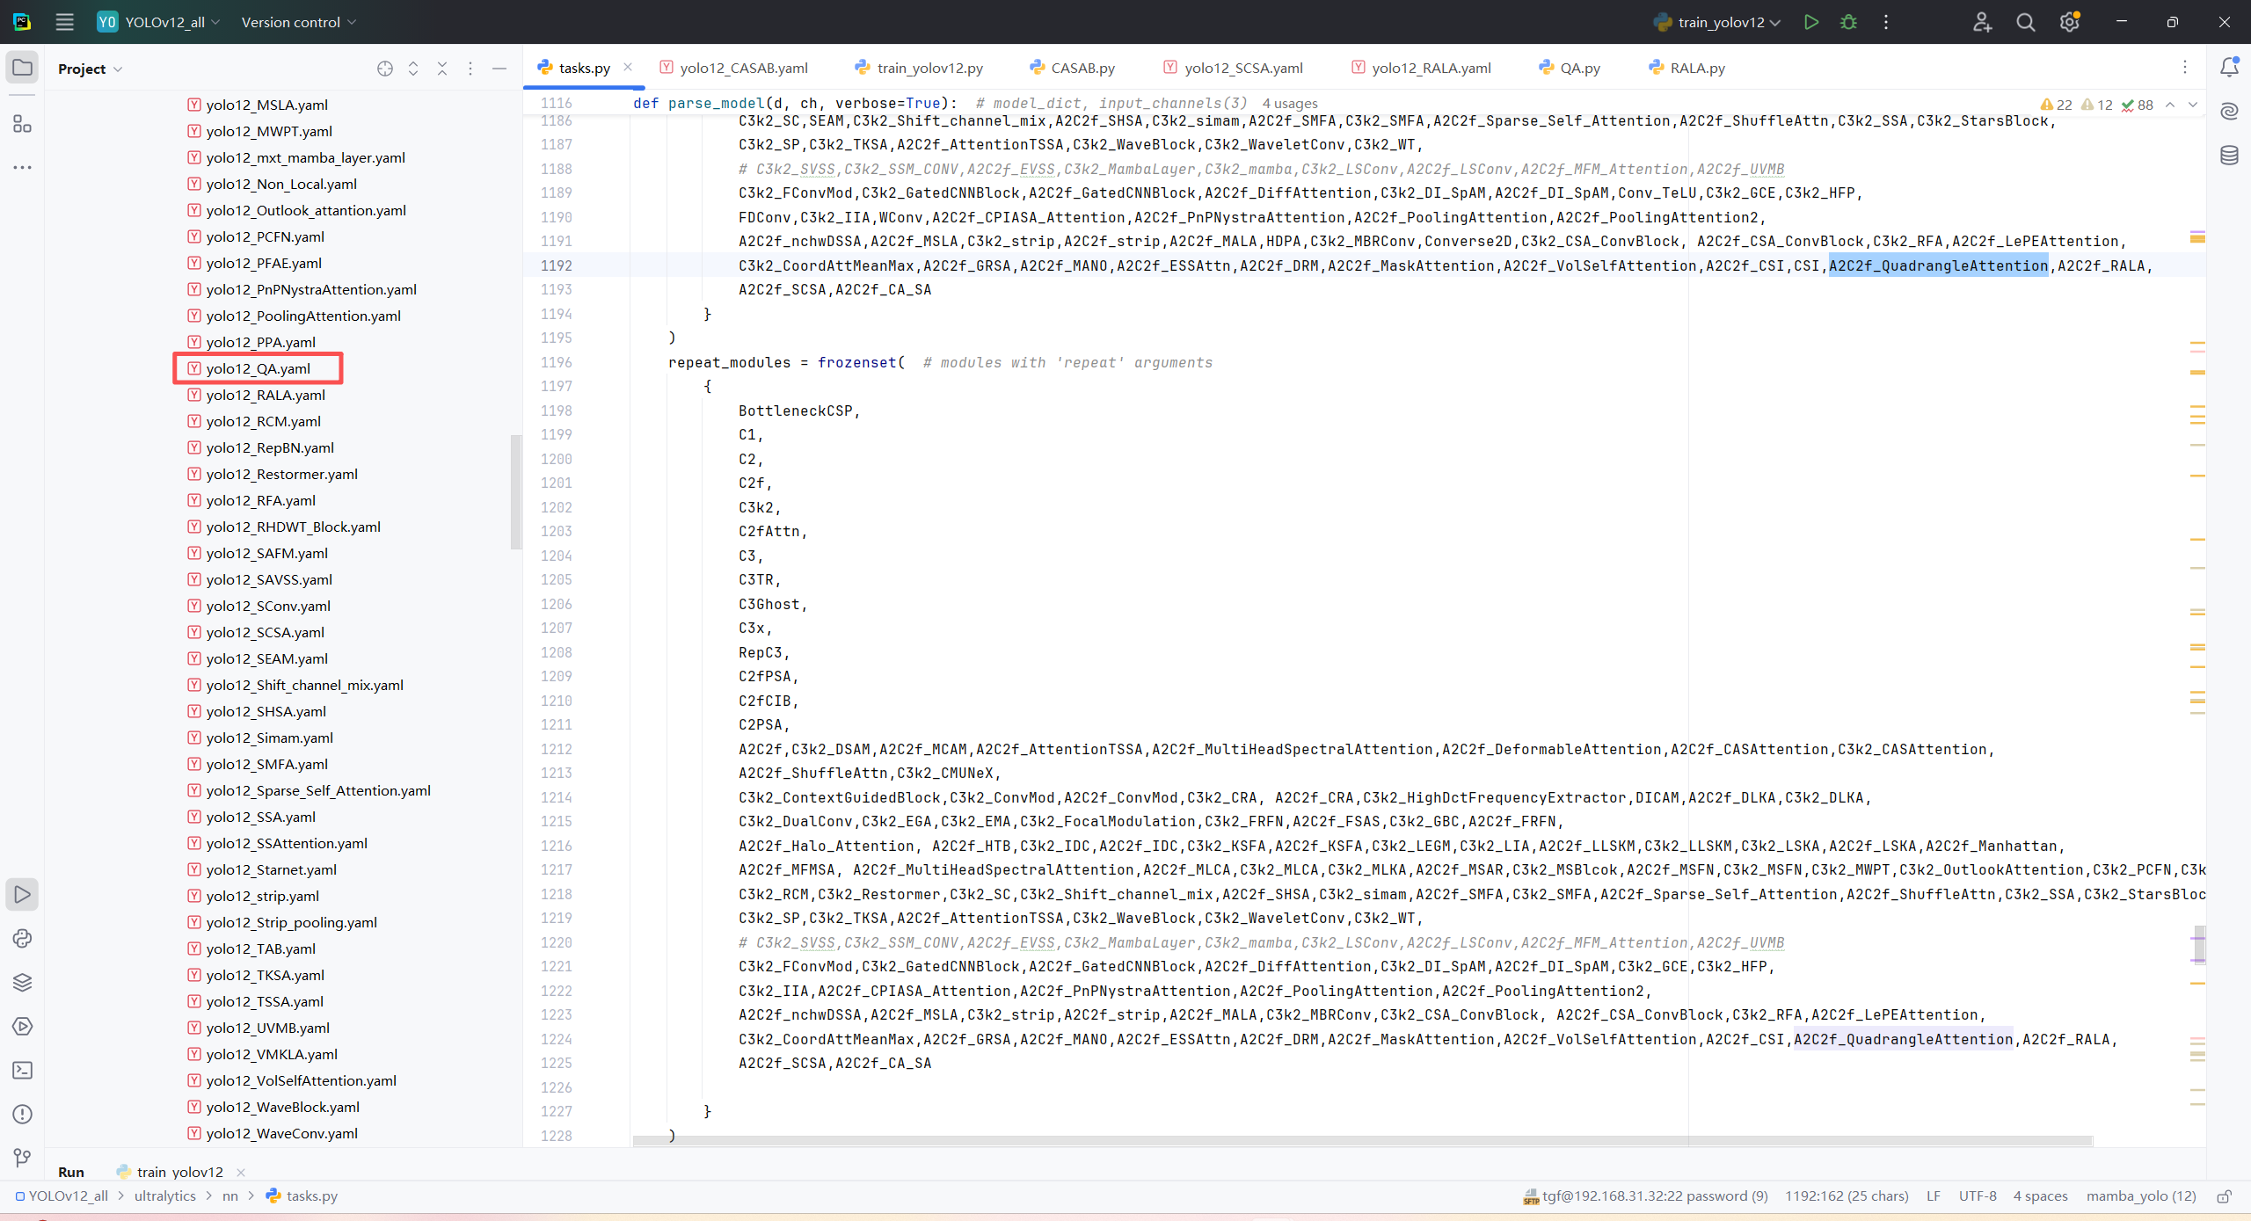Open the Project view dropdown
2251x1221 pixels.
coord(90,69)
